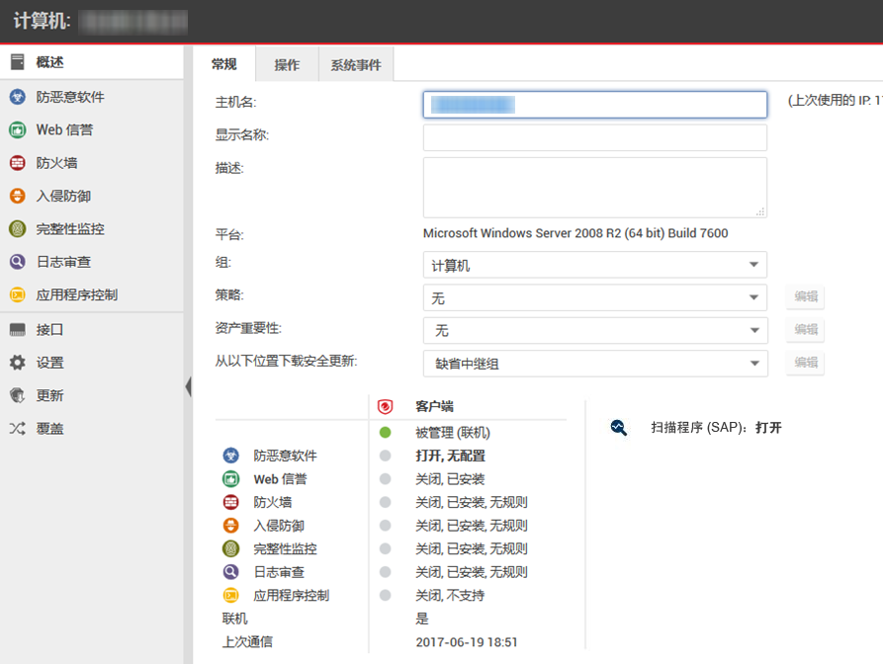Click 编辑 button next to 资产重要性
Viewport: 883px width, 664px height.
tap(805, 330)
